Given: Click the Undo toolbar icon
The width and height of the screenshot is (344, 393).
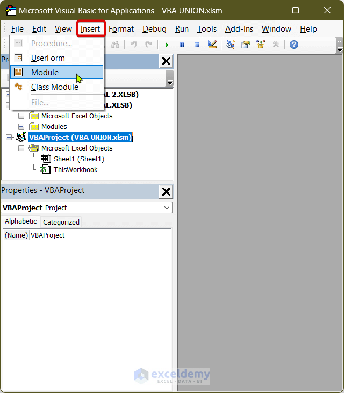Looking at the screenshot, I should [x=133, y=45].
